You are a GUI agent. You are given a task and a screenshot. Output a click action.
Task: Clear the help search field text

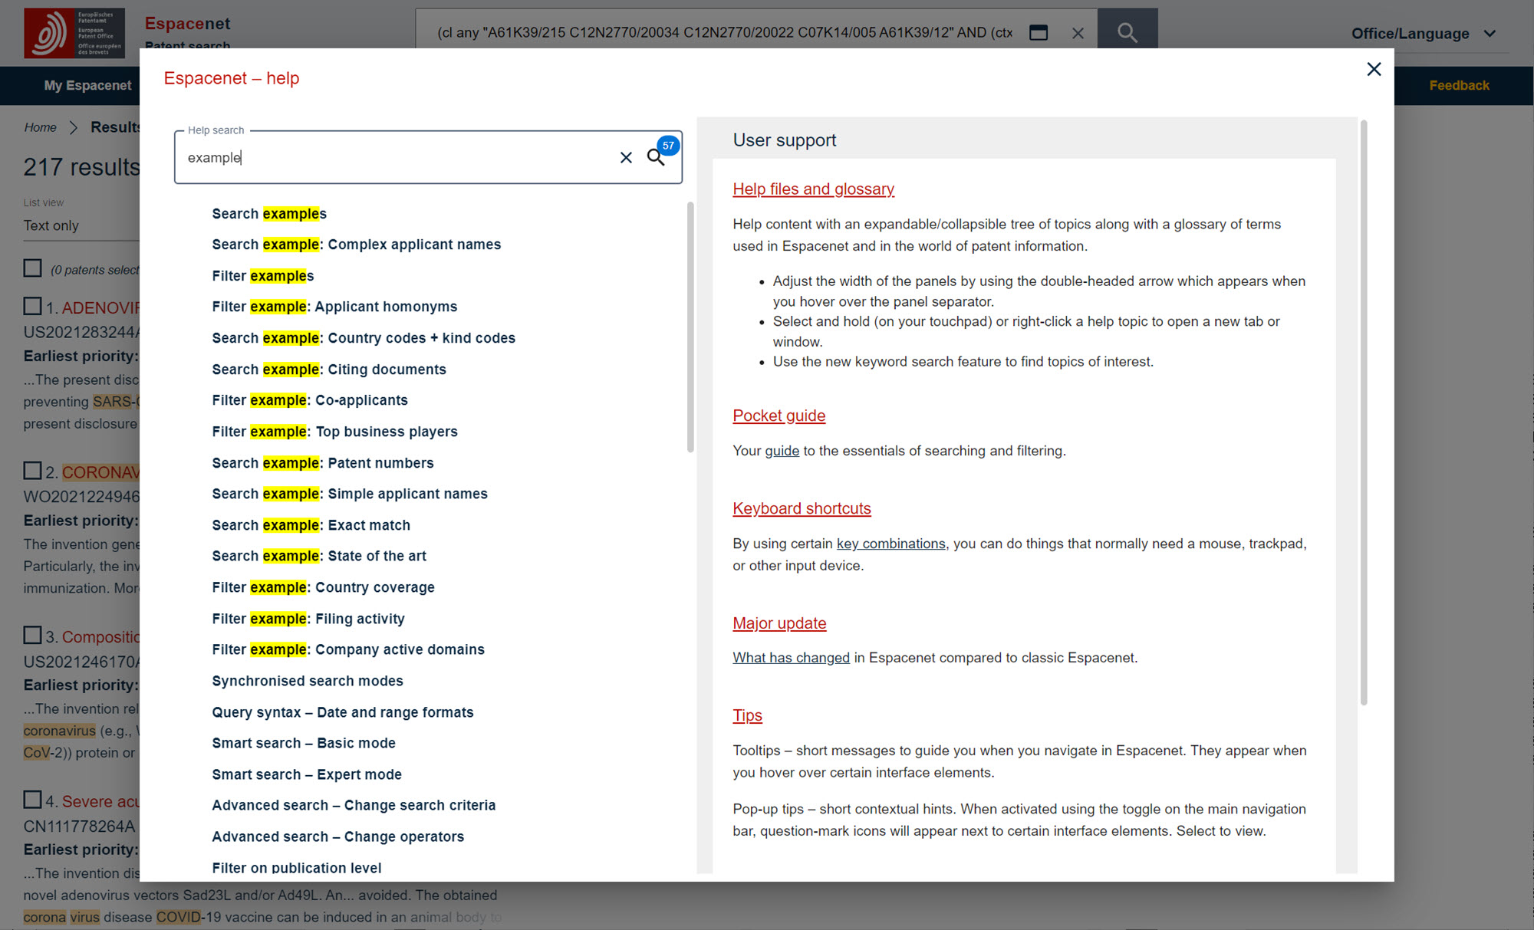626,157
